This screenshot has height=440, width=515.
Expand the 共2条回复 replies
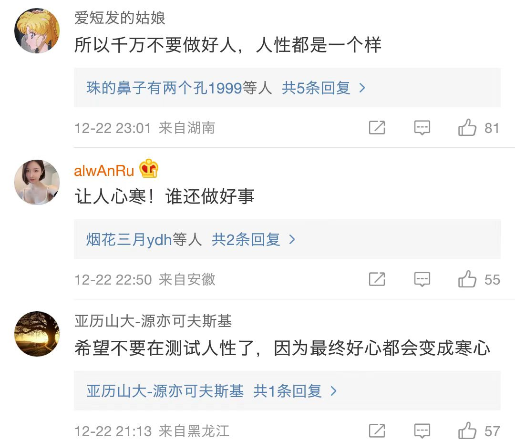(254, 239)
